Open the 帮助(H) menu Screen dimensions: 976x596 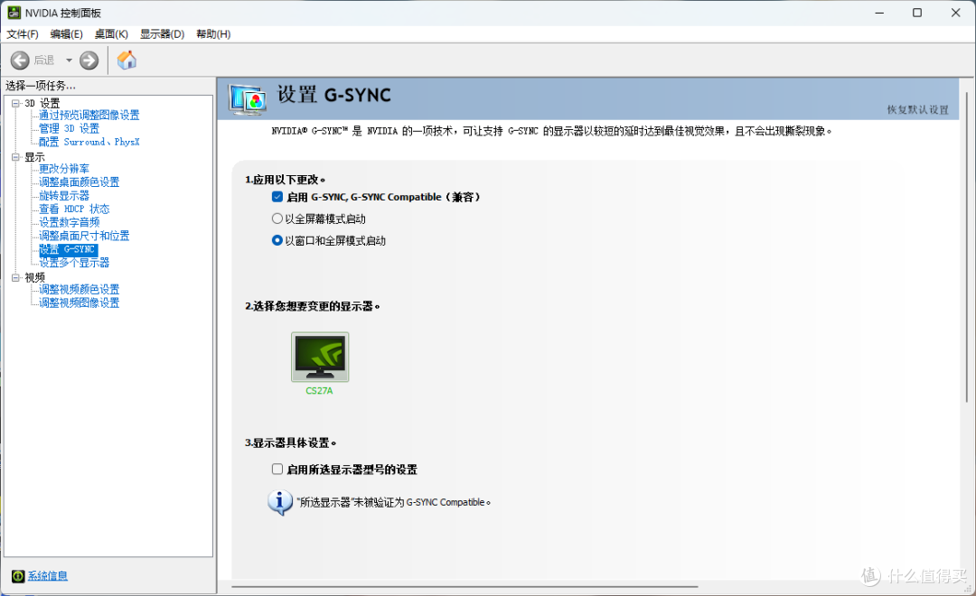pos(213,34)
